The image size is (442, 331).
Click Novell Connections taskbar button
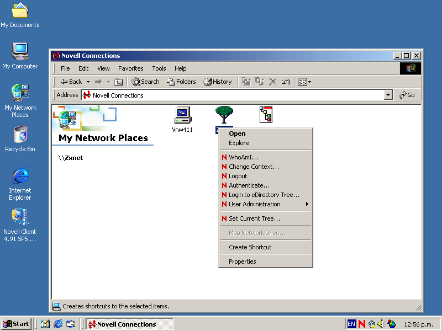pyautogui.click(x=130, y=324)
